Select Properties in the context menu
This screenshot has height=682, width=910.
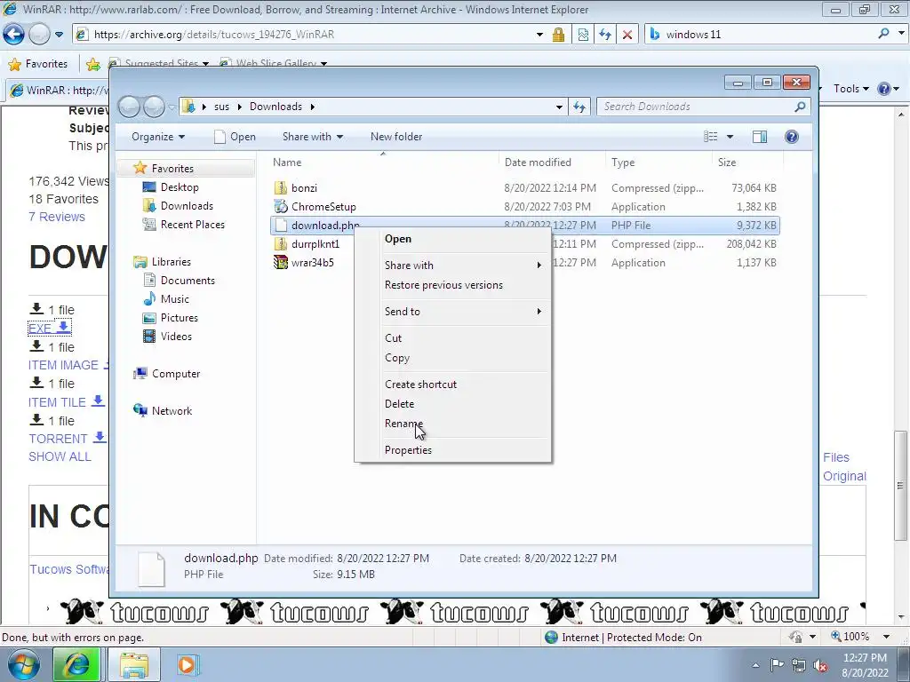408,450
